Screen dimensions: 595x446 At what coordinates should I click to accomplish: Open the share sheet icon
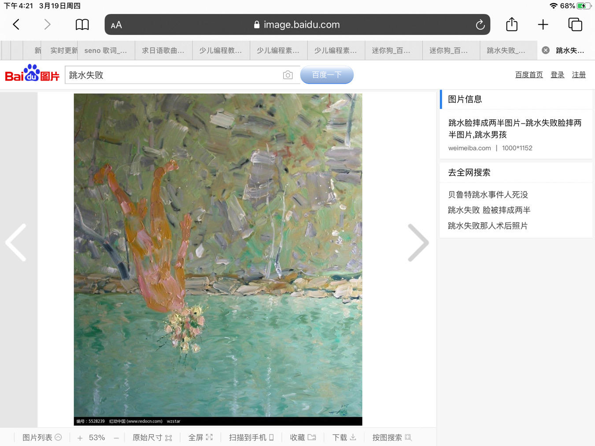pyautogui.click(x=512, y=24)
